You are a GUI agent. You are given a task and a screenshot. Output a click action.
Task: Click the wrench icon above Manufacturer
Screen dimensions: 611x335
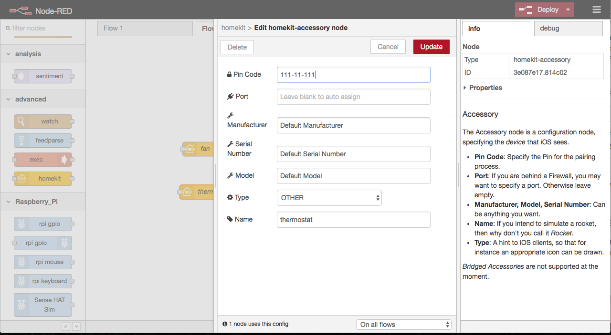tap(230, 116)
